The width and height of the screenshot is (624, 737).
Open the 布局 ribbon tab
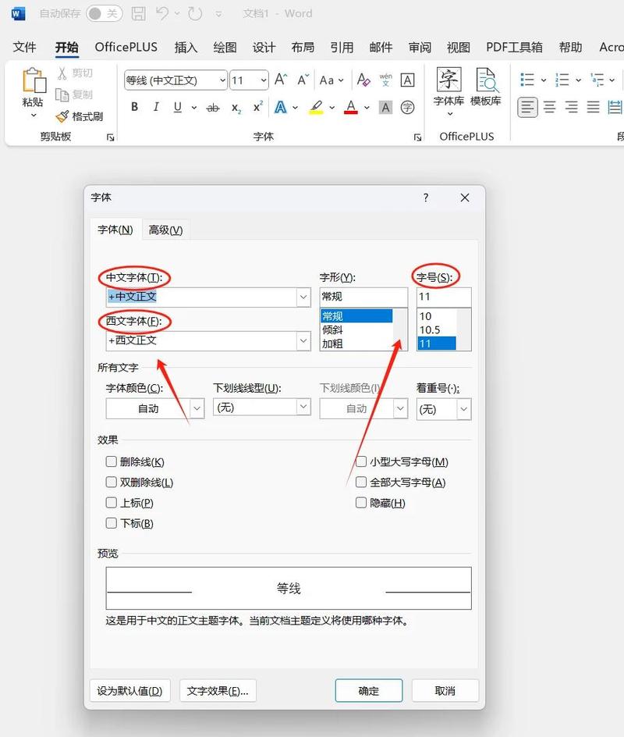tap(303, 47)
